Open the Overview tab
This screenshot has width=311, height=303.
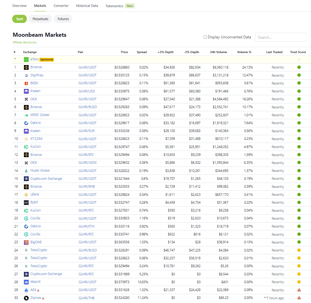(20, 6)
